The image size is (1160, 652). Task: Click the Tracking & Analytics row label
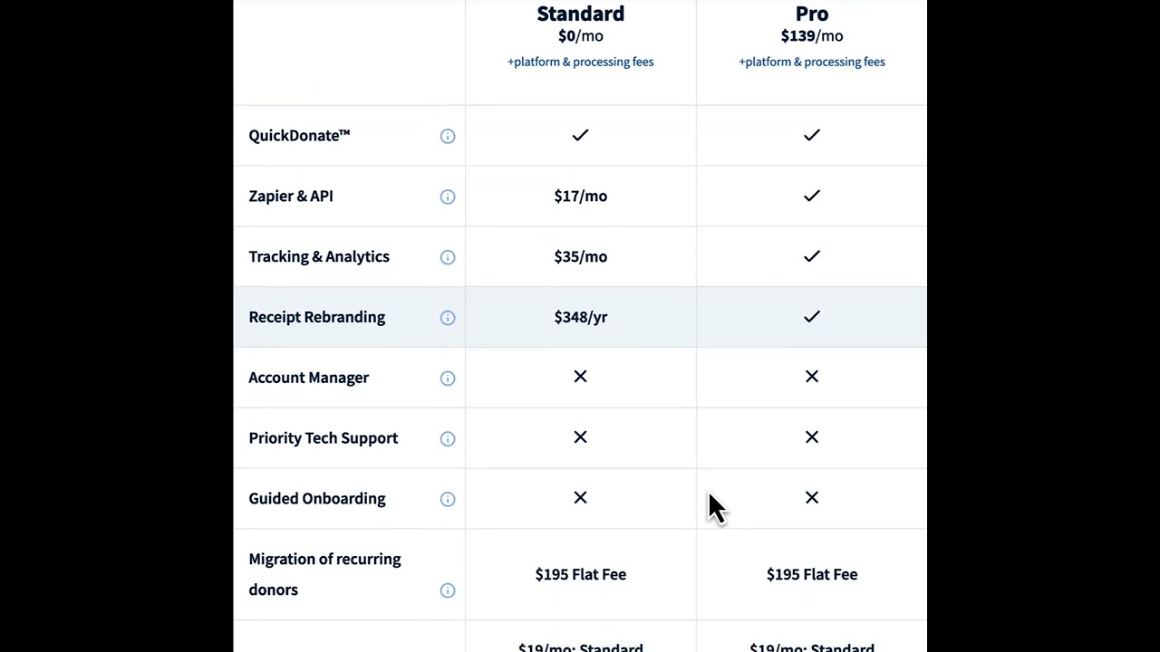(319, 257)
